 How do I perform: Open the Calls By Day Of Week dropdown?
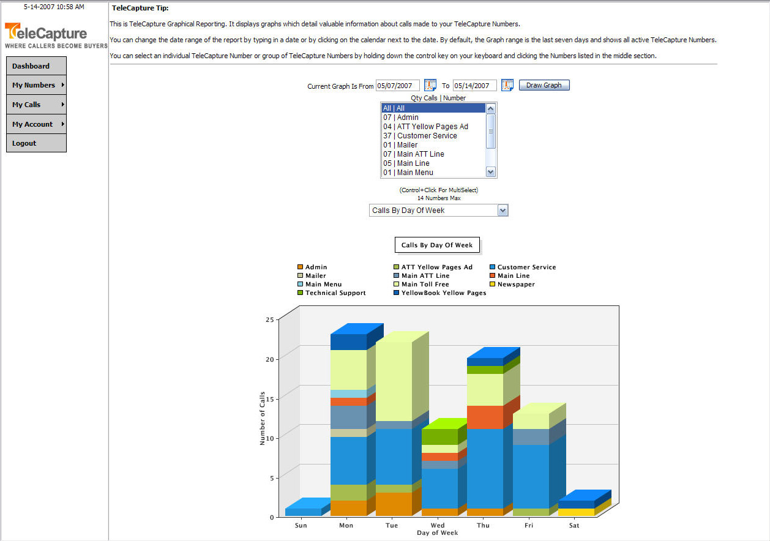click(x=438, y=211)
